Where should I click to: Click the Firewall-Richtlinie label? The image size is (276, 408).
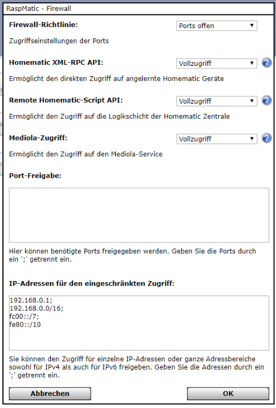pos(43,25)
